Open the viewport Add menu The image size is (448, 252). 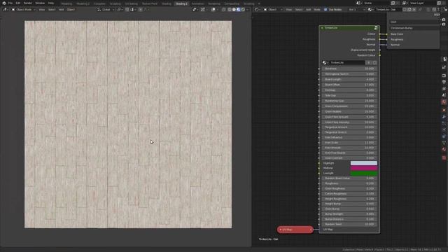[x=61, y=9]
